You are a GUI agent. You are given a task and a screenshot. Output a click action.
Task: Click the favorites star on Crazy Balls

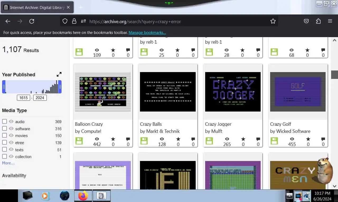pyautogui.click(x=178, y=139)
